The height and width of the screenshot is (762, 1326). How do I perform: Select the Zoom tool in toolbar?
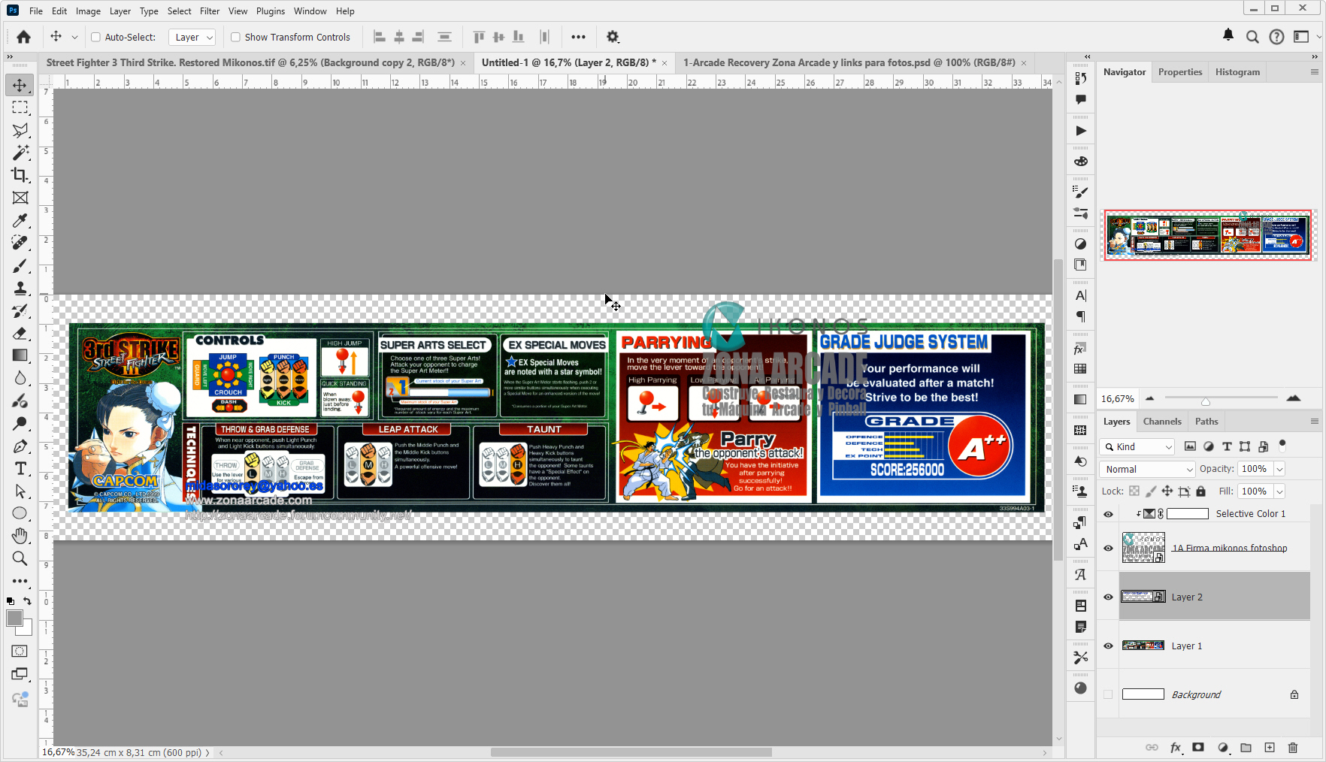[x=20, y=558]
